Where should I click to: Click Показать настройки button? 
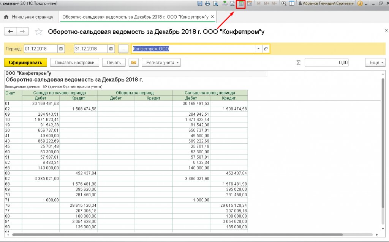[x=74, y=63]
